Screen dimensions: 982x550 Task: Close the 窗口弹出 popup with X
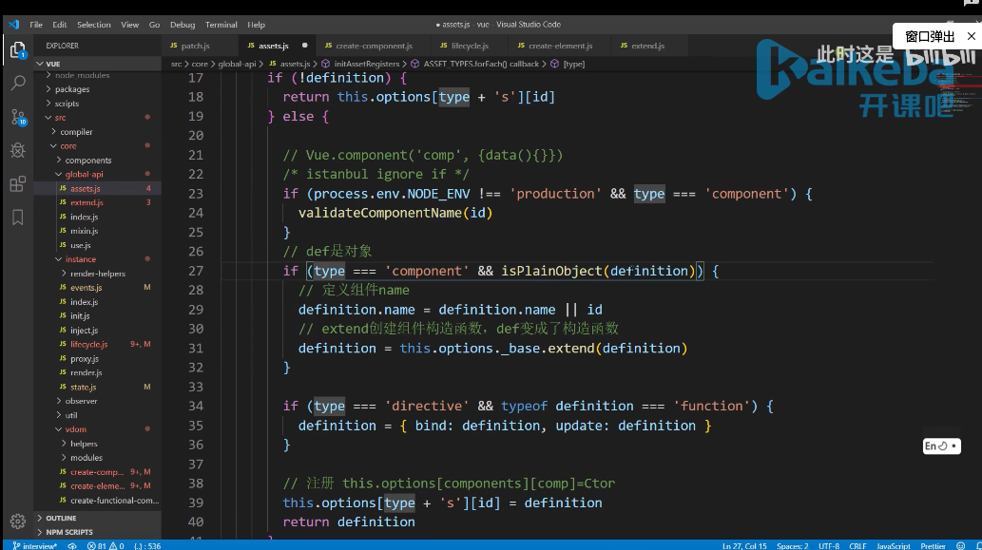(971, 36)
